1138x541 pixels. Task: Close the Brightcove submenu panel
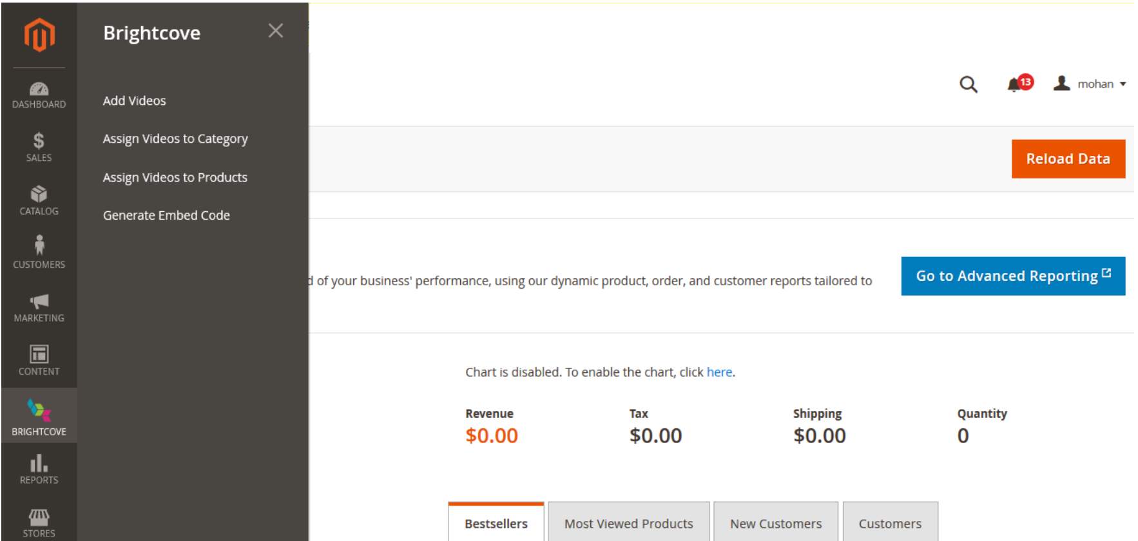[x=276, y=31]
